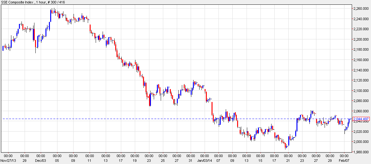Select the current price label 2,044.497

(x=361, y=119)
